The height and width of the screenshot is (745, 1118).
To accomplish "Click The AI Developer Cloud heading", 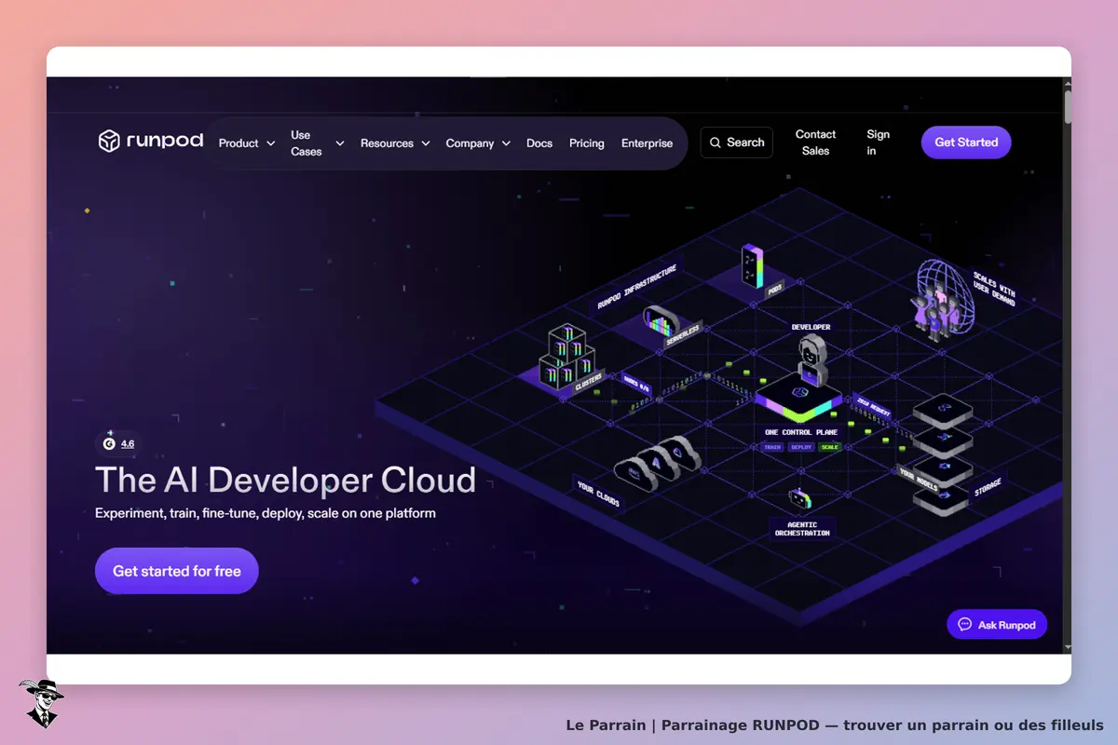I will pos(285,481).
